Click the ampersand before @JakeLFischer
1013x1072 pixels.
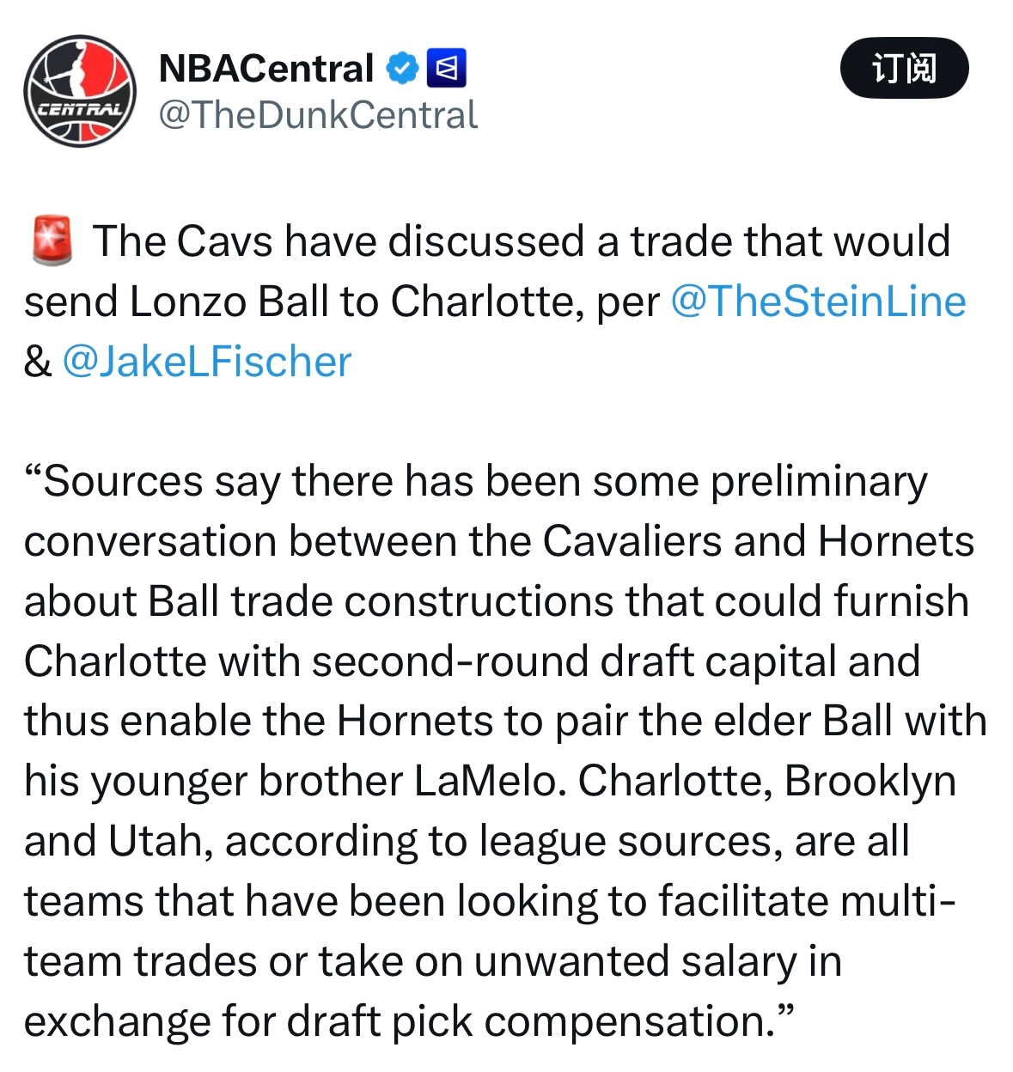(x=37, y=362)
